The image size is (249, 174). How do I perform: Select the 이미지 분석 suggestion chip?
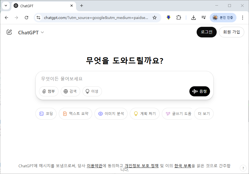[111, 114]
